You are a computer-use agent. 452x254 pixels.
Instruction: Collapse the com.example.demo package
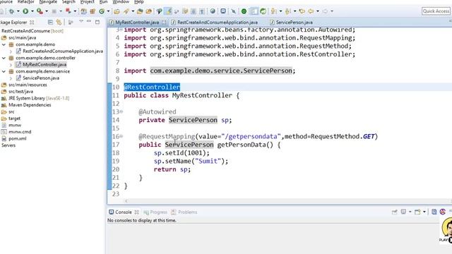4,44
